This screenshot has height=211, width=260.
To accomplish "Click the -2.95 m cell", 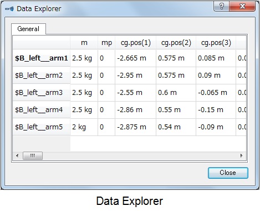I will [x=135, y=76].
